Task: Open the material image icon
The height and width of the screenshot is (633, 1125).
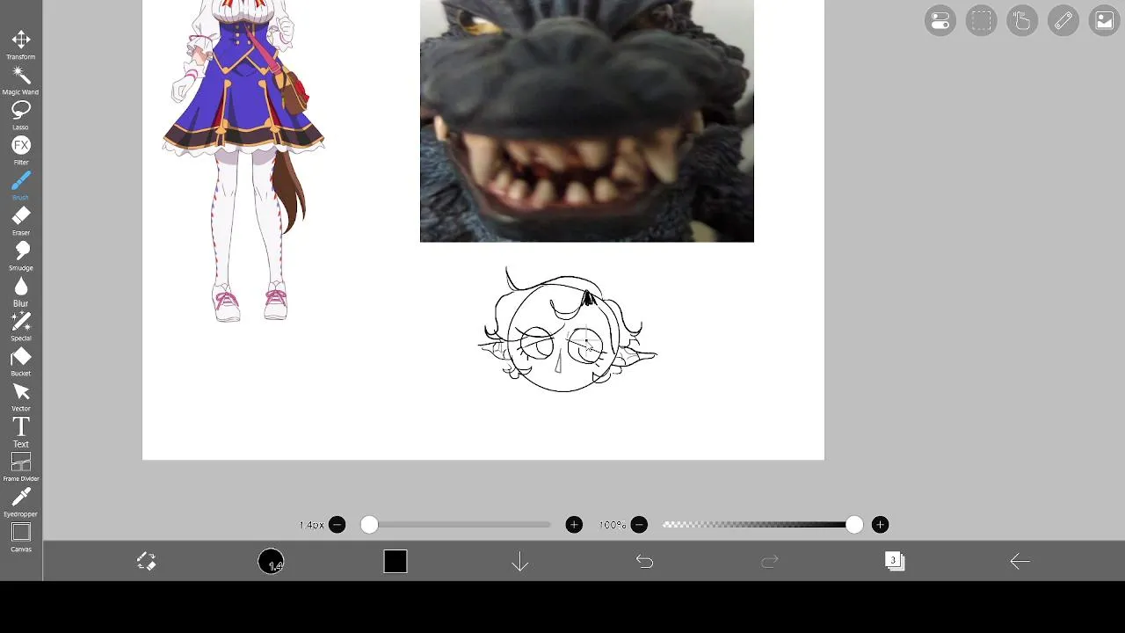Action: (1104, 20)
